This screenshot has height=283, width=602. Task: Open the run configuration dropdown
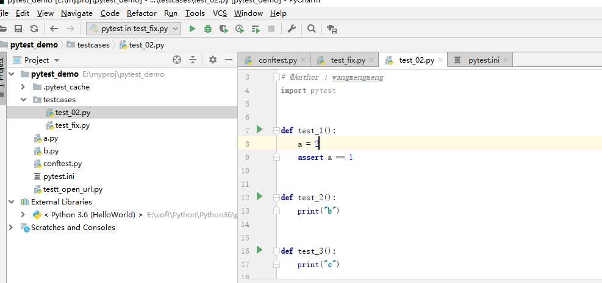coord(134,29)
